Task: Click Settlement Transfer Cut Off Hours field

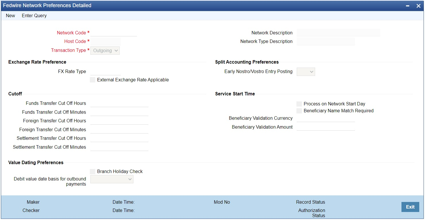Action: (119, 138)
